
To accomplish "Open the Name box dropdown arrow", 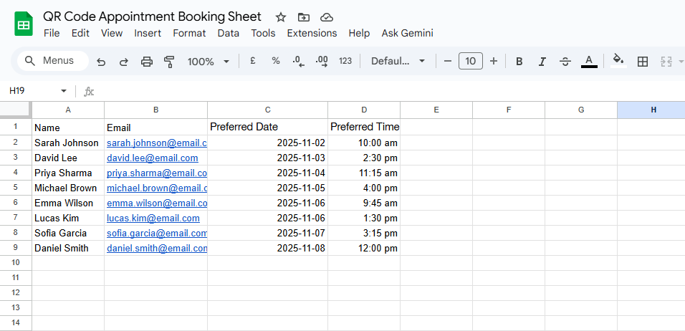I will 64,91.
